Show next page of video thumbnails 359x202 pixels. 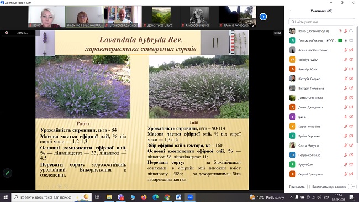pos(263,17)
